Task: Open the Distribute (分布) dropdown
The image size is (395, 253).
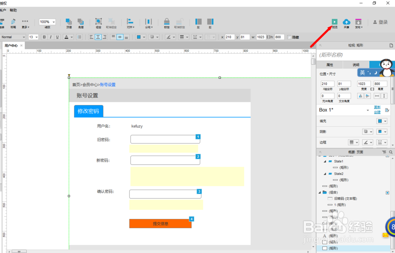Action: pyautogui.click(x=149, y=23)
